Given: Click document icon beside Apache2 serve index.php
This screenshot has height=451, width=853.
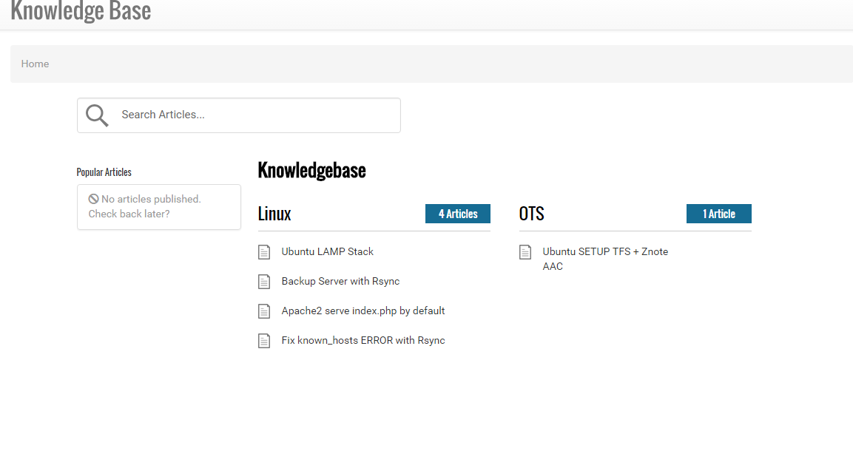Looking at the screenshot, I should tap(264, 311).
